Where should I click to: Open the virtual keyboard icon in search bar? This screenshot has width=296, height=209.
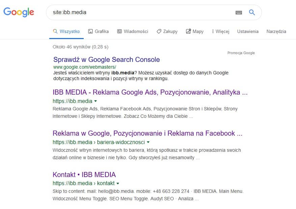pyautogui.click(x=239, y=12)
